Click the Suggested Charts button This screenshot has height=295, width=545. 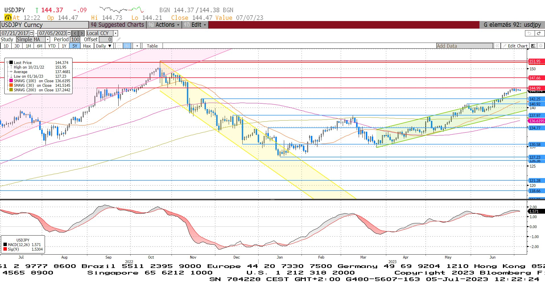[x=117, y=25]
